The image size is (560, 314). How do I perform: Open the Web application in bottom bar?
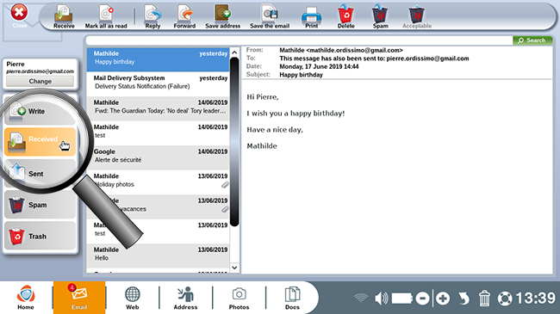pyautogui.click(x=132, y=298)
